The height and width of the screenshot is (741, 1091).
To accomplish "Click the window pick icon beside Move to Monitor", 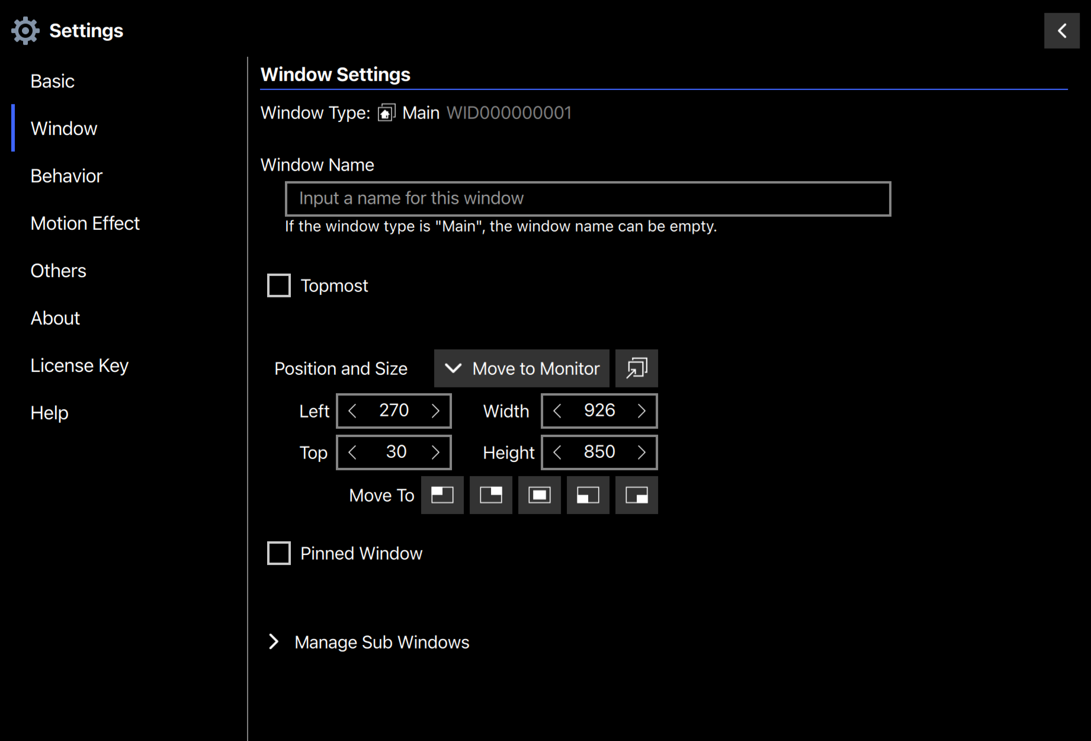I will pos(636,368).
